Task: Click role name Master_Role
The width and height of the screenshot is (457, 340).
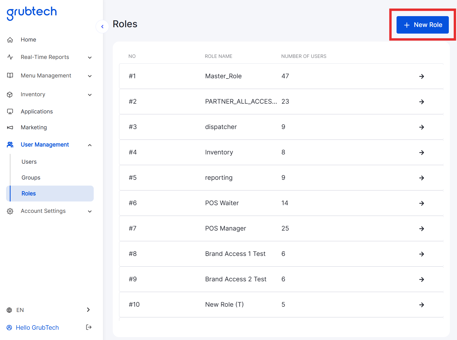Action: 223,76
